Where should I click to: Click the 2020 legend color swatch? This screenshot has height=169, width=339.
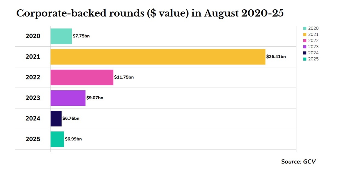305,28
